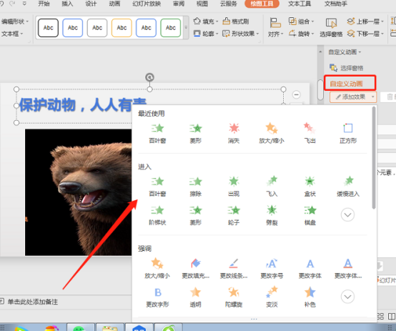
Task: Apply the 劈裂 entrance effect
Action: pos(272,215)
